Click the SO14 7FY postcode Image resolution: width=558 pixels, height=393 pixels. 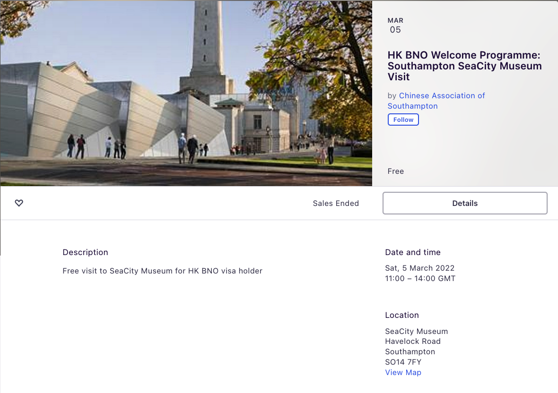[403, 362]
